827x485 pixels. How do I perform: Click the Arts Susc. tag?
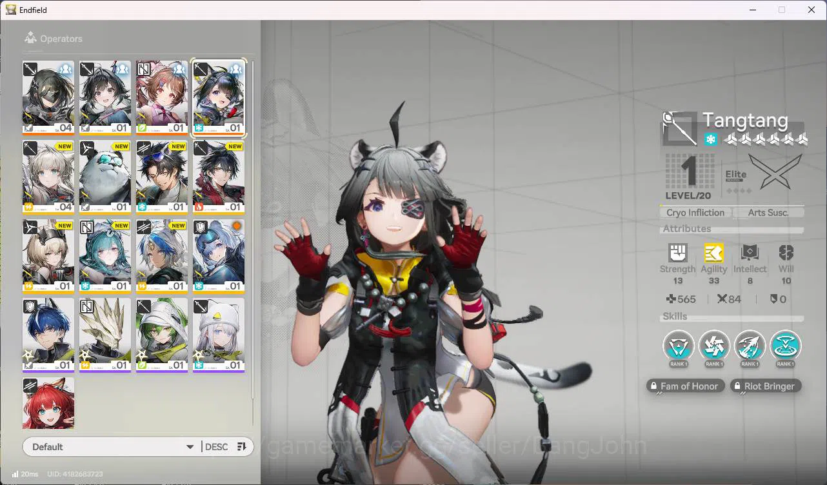pos(768,213)
